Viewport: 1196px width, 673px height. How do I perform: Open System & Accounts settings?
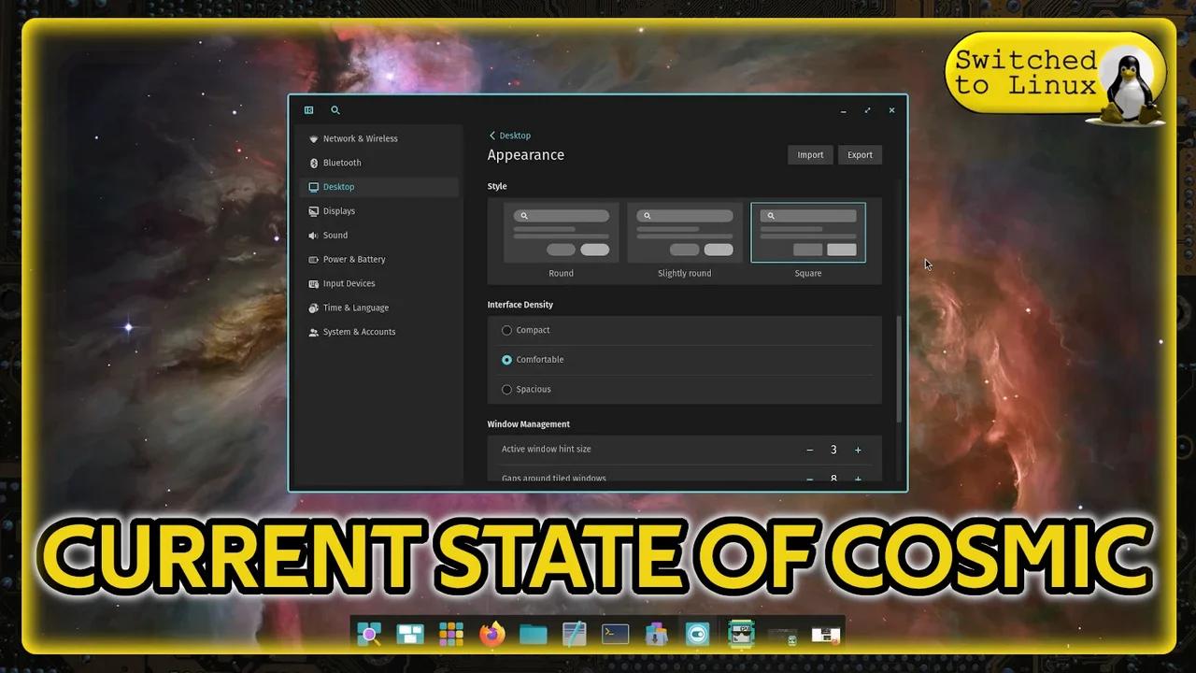point(359,332)
